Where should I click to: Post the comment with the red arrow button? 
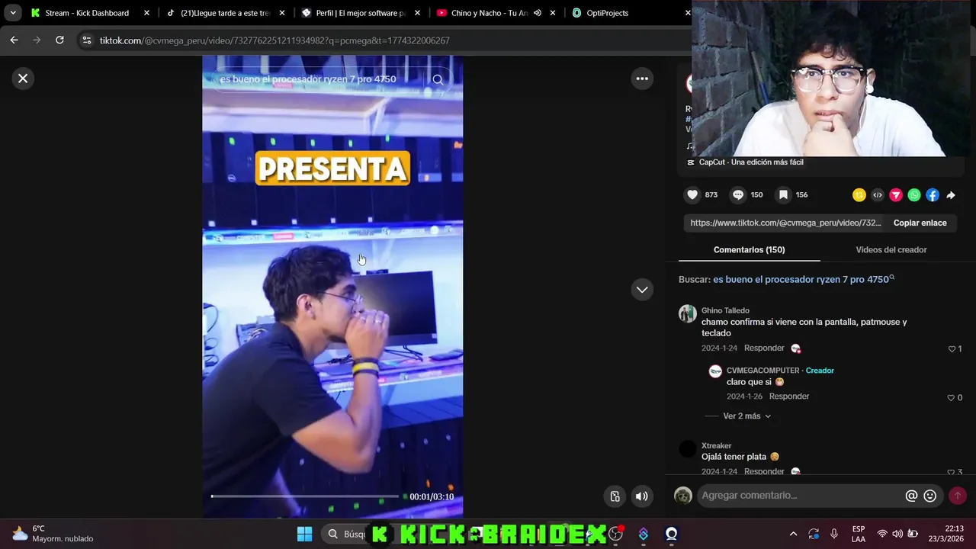click(x=958, y=496)
